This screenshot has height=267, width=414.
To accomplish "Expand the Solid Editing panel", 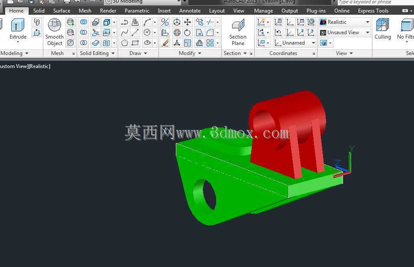I will point(97,53).
